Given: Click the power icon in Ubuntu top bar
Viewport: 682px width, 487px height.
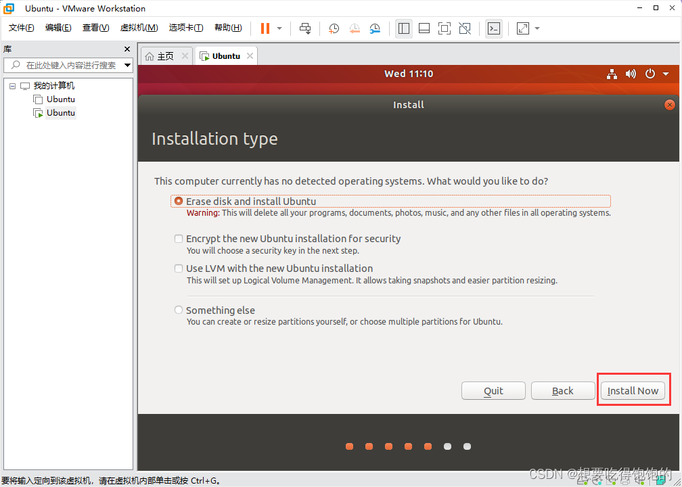Looking at the screenshot, I should [x=650, y=74].
